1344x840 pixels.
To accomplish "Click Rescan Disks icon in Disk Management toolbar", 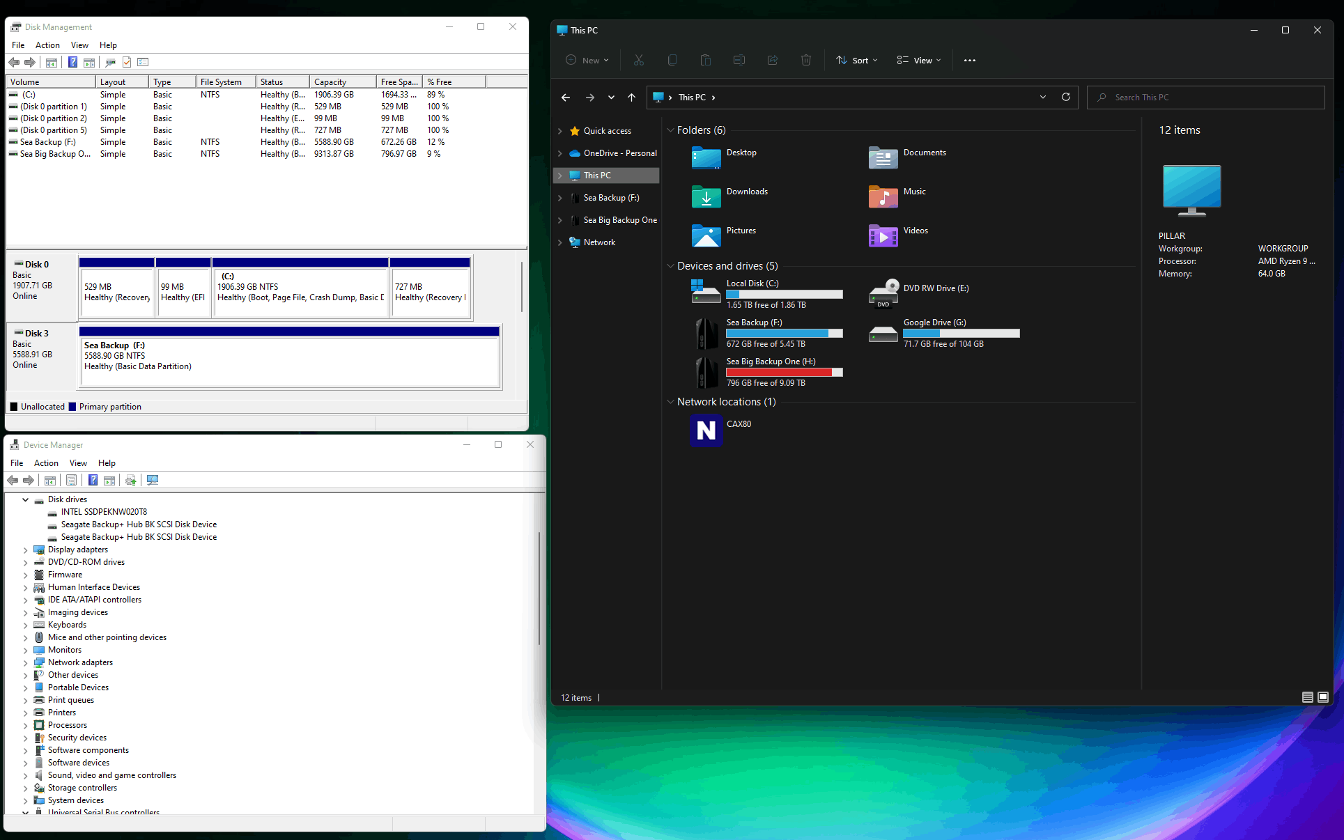I will 110,63.
